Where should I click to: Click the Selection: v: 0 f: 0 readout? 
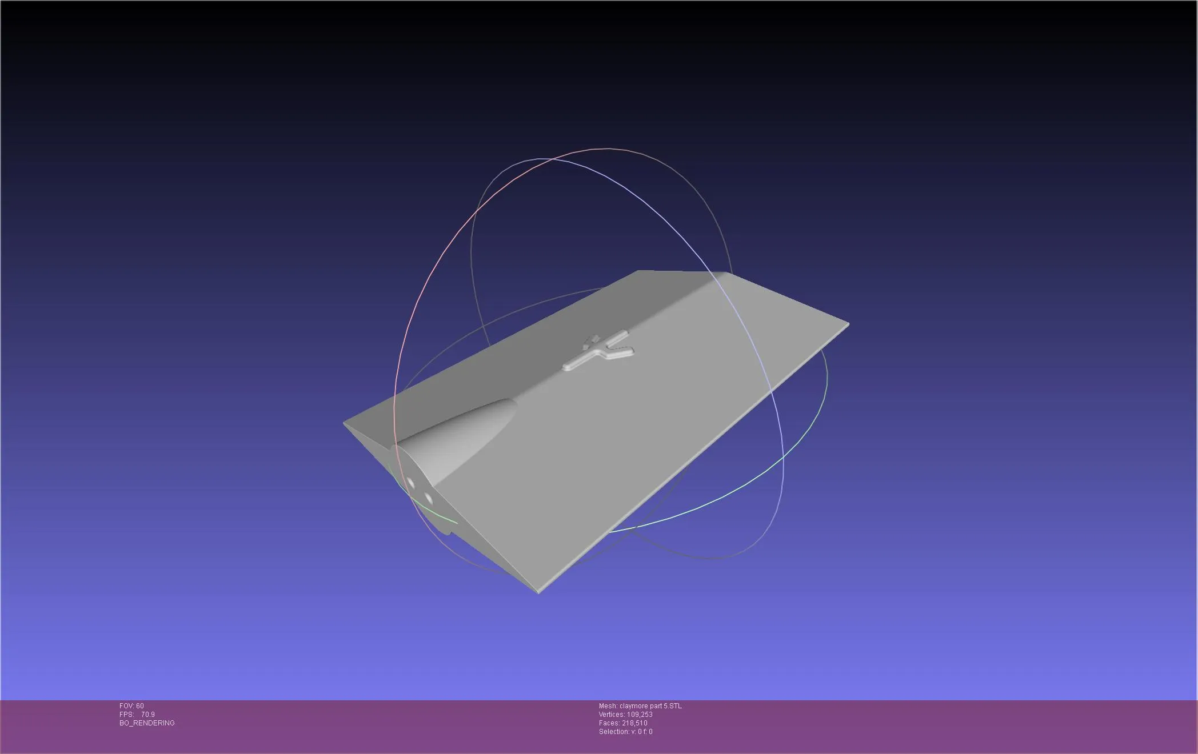click(x=625, y=732)
